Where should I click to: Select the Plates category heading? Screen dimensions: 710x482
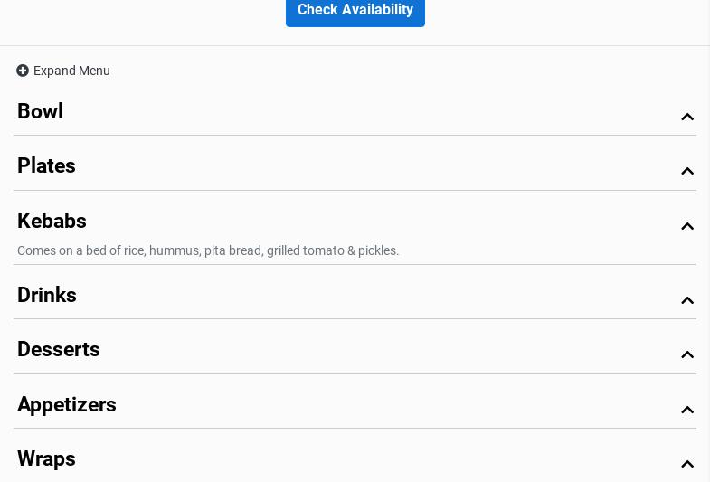pos(47,166)
